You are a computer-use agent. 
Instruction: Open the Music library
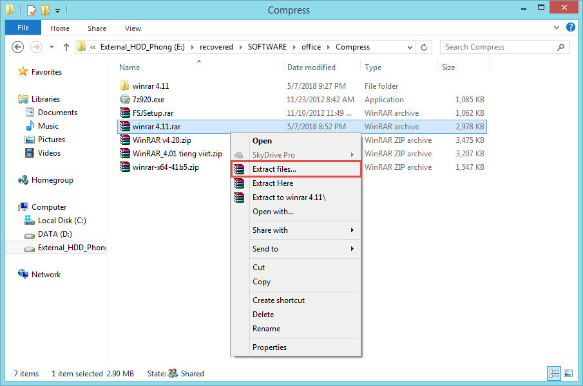[48, 126]
